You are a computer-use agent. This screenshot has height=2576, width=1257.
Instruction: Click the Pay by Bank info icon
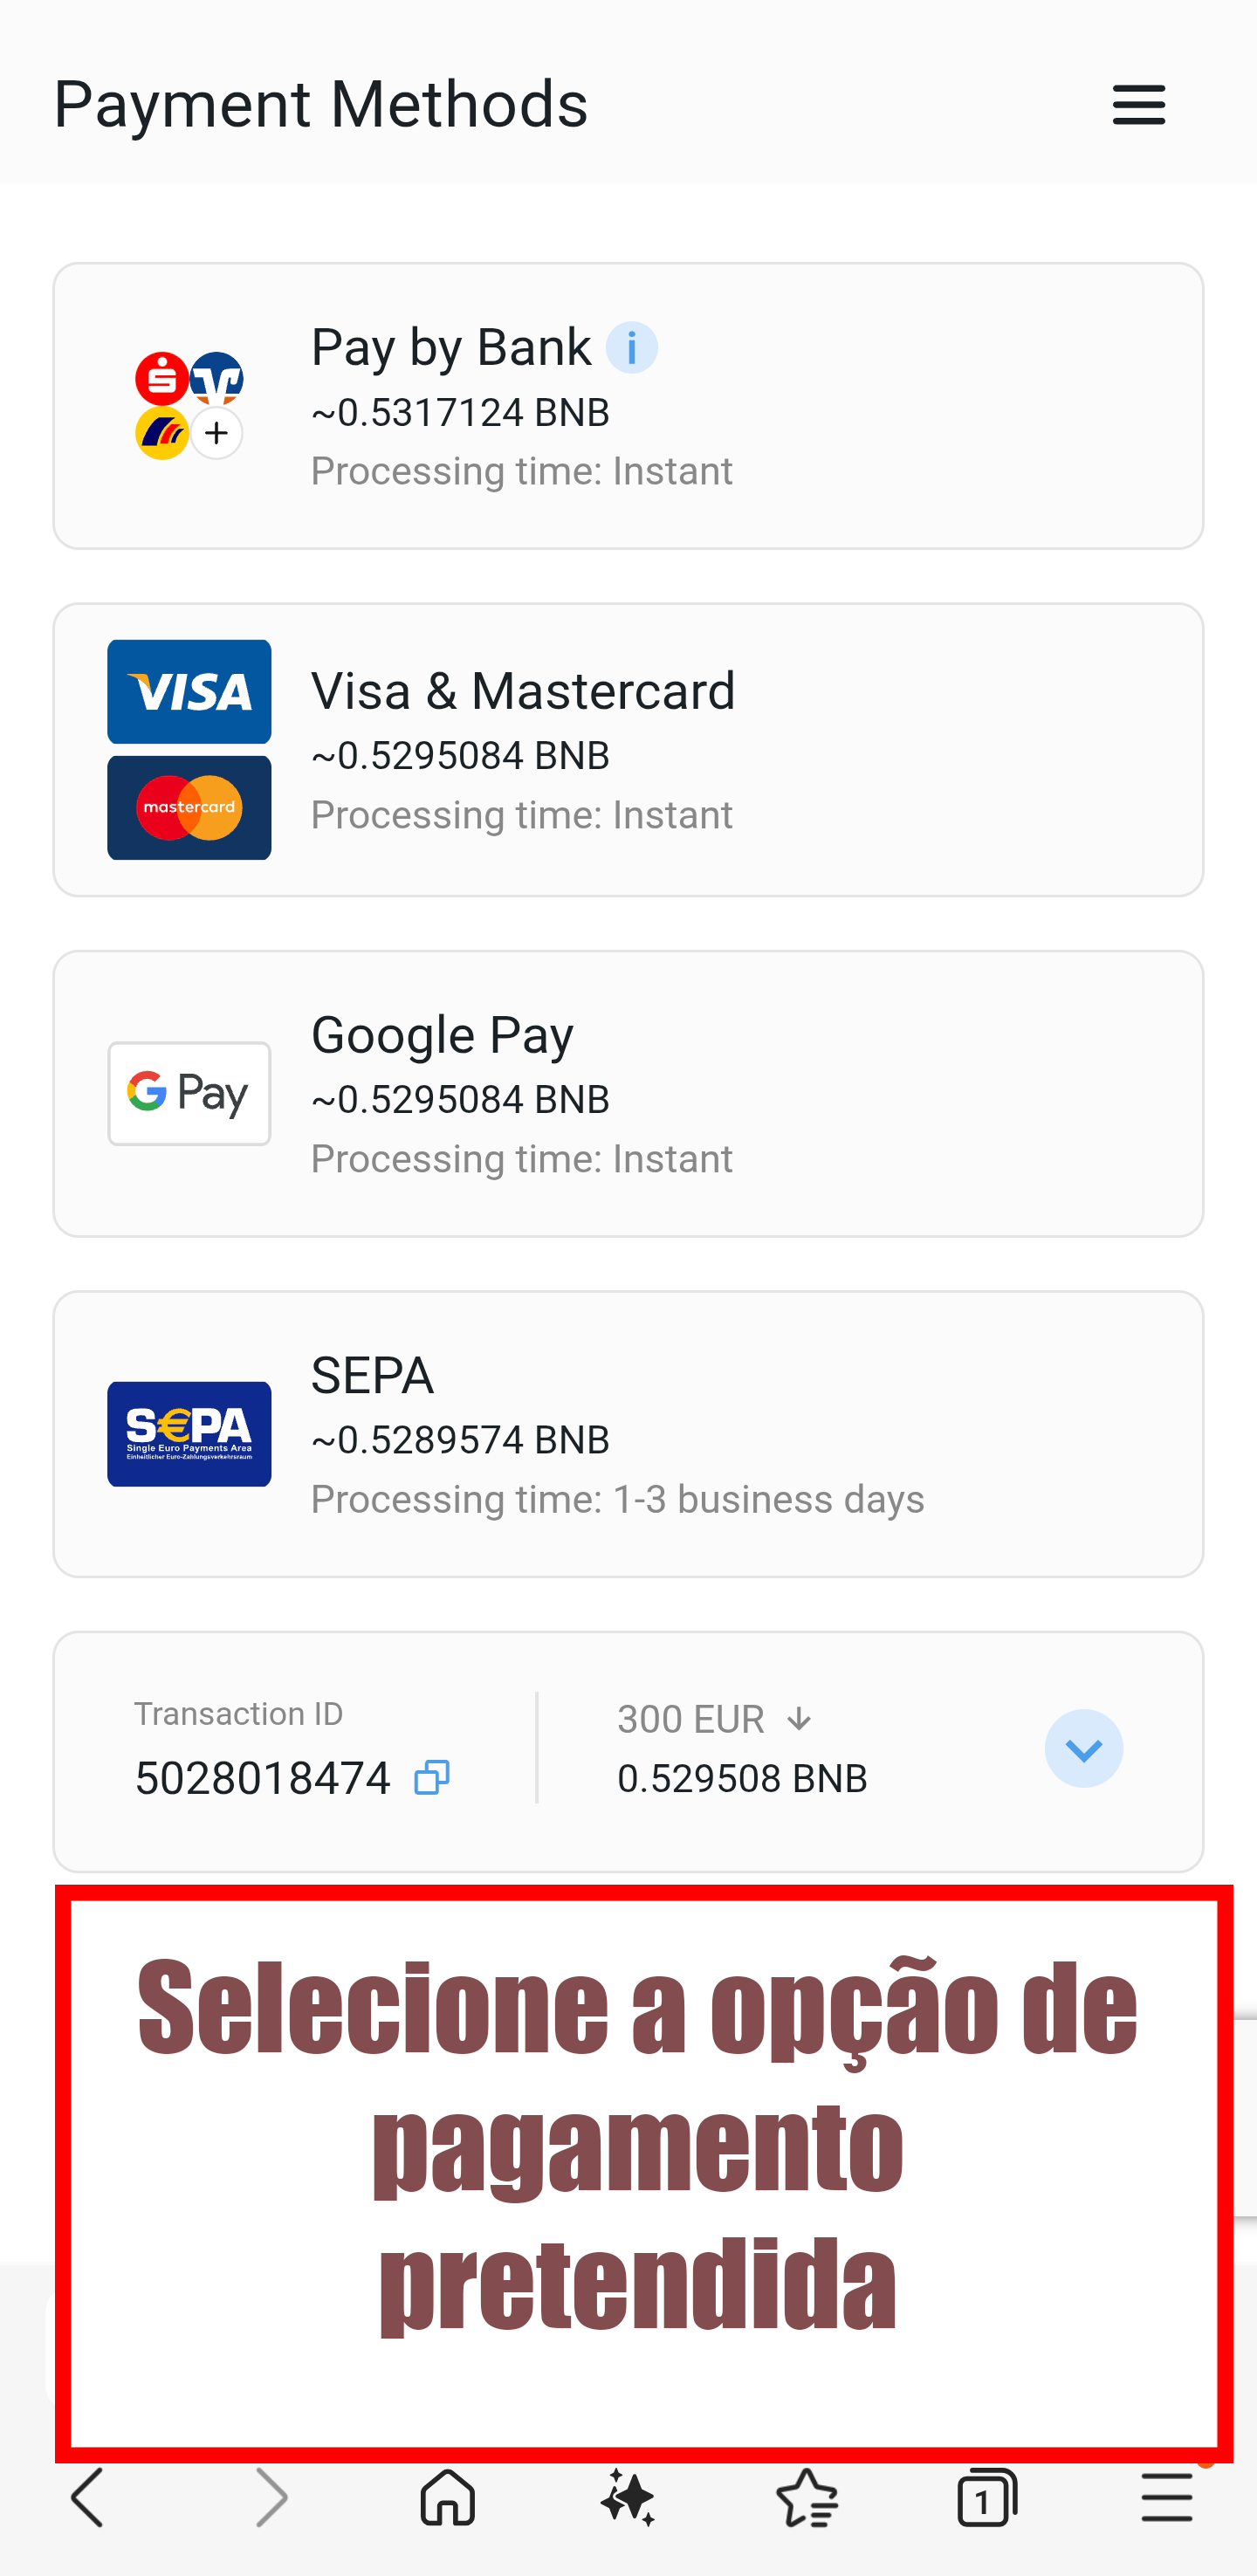631,348
